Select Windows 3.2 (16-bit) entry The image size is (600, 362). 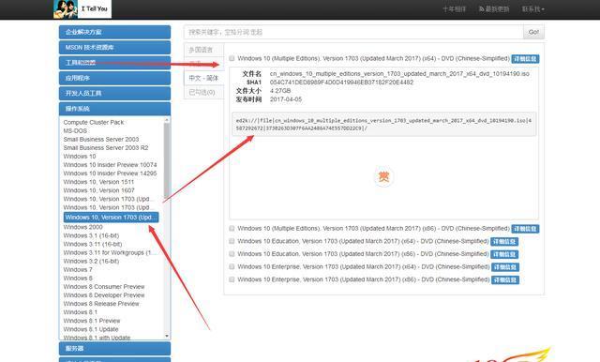(x=91, y=261)
